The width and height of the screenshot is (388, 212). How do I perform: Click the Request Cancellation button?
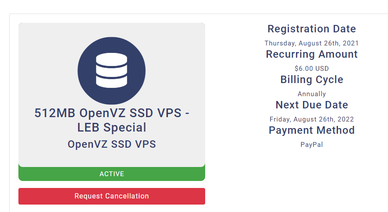tap(112, 196)
